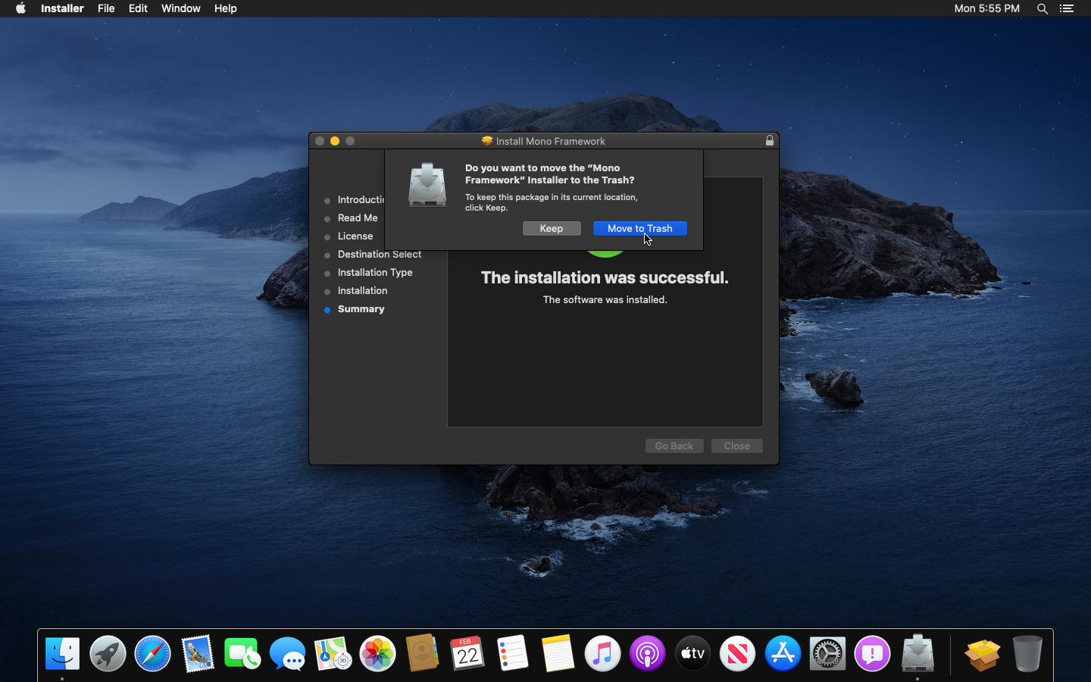Open Launchpad rocket icon in the Dock
1091x682 pixels.
[108, 653]
